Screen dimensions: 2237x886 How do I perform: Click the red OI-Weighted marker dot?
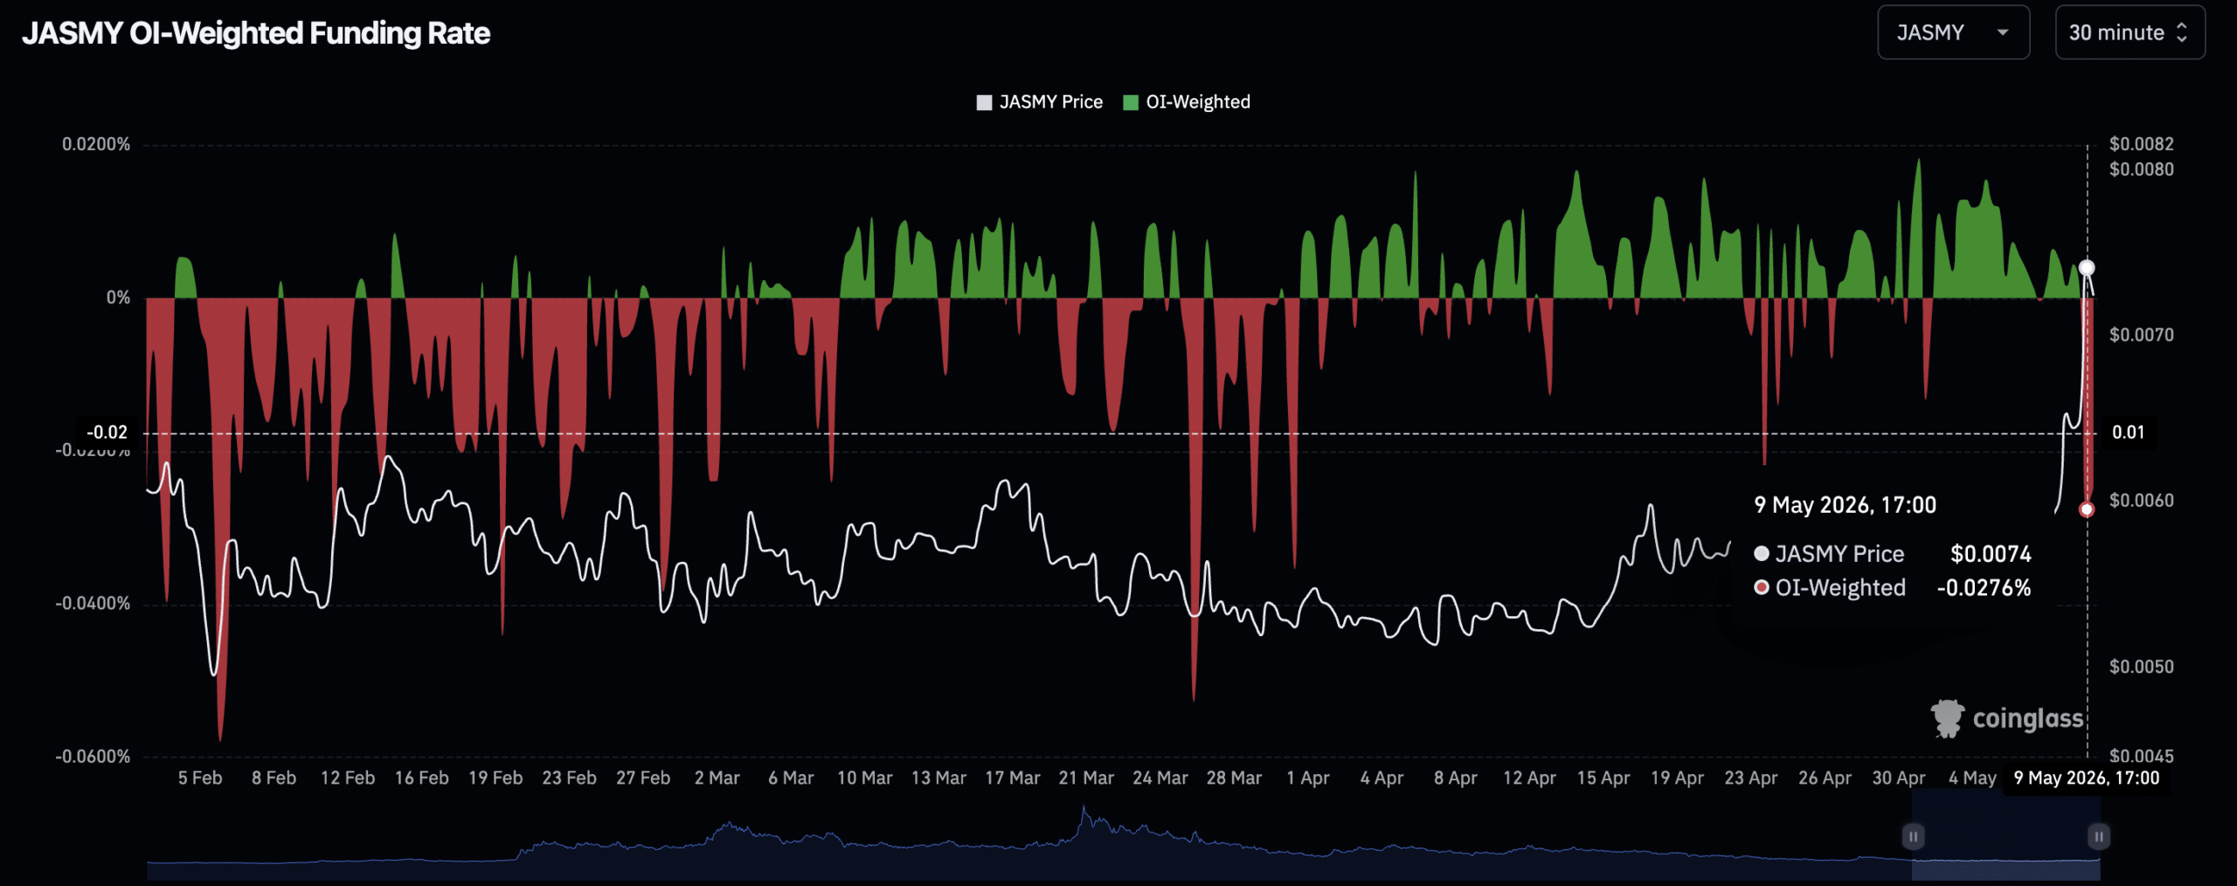click(2087, 509)
